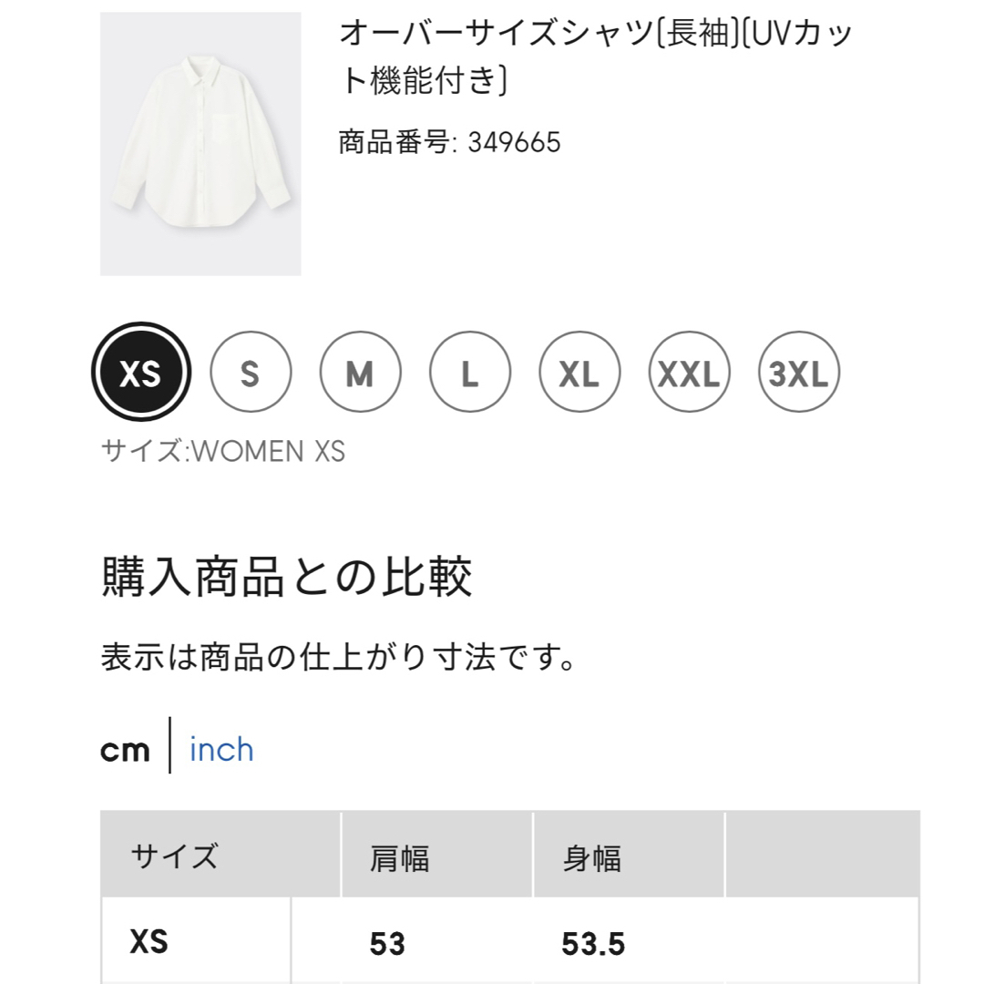Click the 商品番号 349665 text

point(449,142)
